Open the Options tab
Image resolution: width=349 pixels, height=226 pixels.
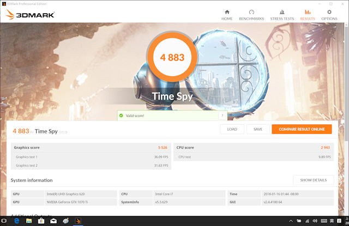[x=329, y=15]
